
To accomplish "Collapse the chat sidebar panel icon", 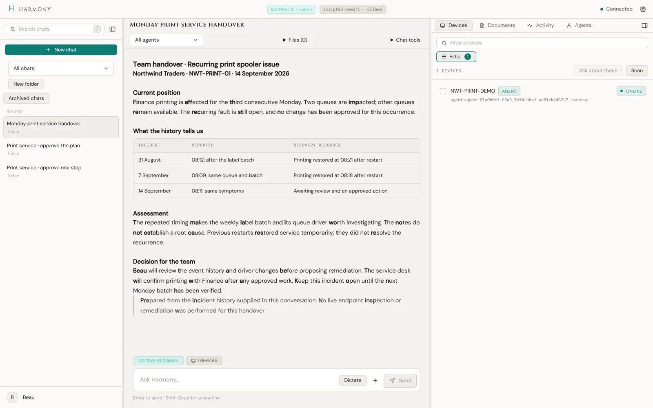I will click(x=113, y=29).
